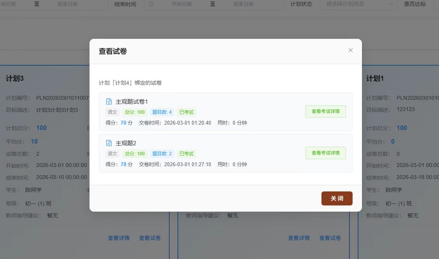Click 计划3计划3计划3 description text
Image resolution: width=439 pixels, height=259 pixels.
(x=57, y=110)
